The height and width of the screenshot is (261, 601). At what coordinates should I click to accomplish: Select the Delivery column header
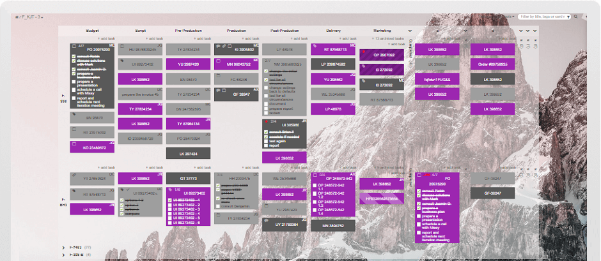(x=333, y=31)
